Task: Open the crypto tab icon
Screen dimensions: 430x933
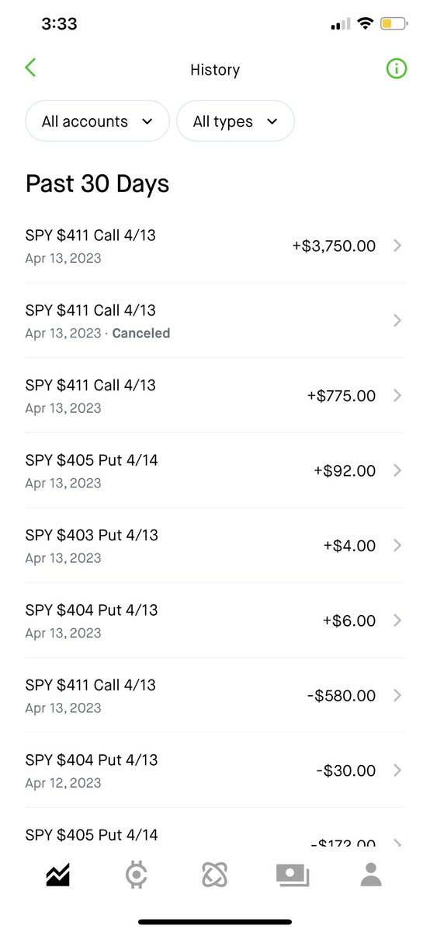Action: click(137, 874)
